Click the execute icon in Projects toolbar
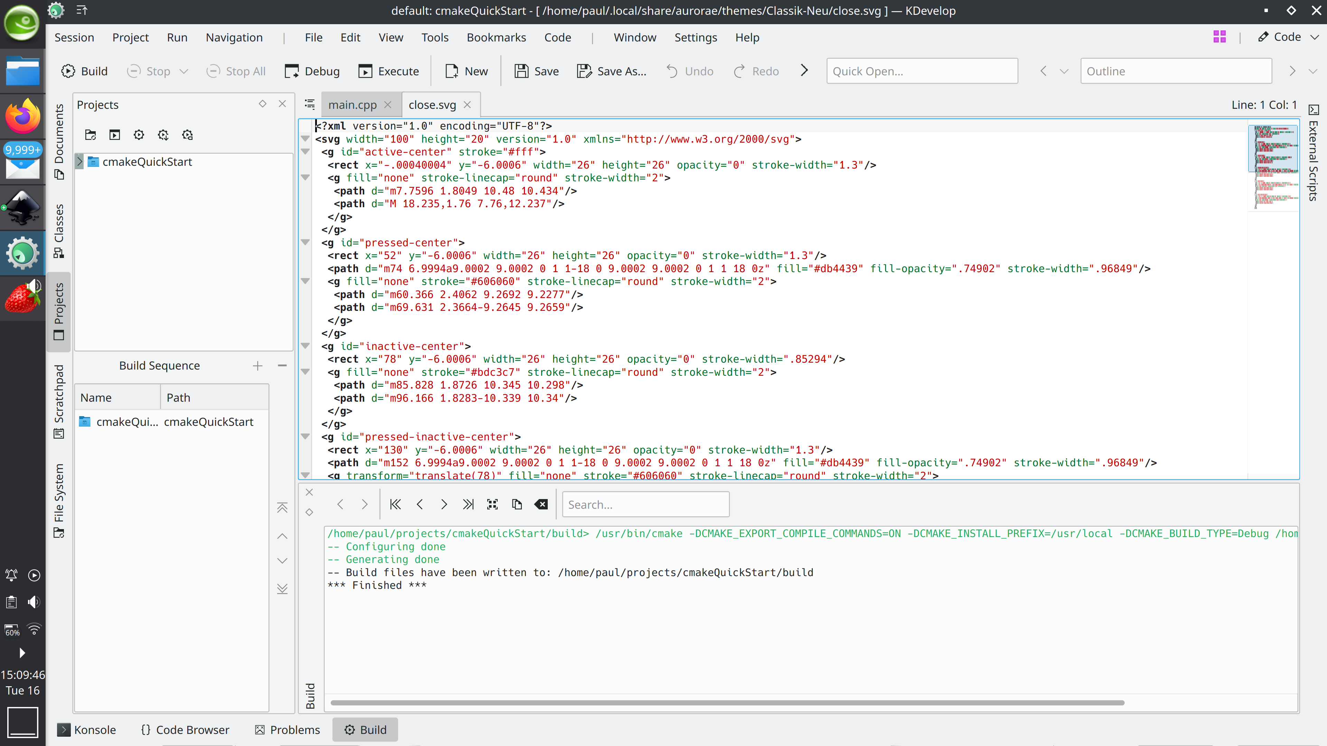Screen dimensions: 1327x746 pyautogui.click(x=115, y=135)
